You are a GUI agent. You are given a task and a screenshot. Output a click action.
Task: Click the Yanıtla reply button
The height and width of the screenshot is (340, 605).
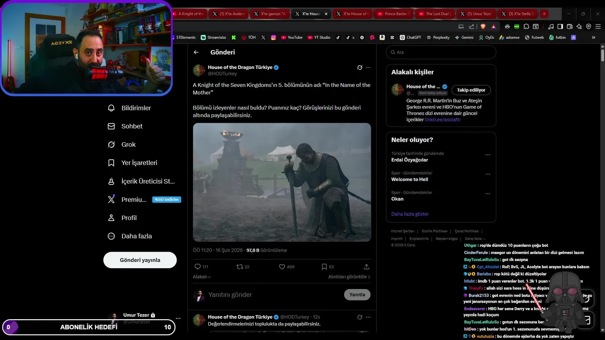pyautogui.click(x=357, y=295)
